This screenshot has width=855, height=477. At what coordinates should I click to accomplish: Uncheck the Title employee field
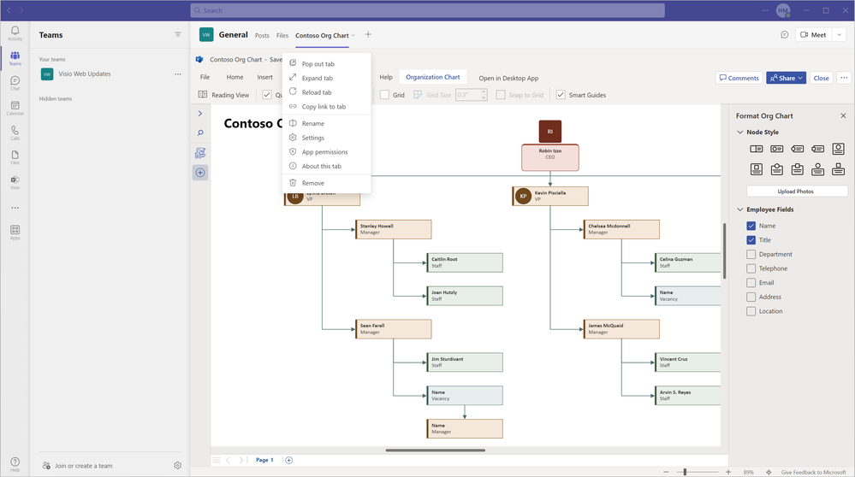tap(751, 239)
